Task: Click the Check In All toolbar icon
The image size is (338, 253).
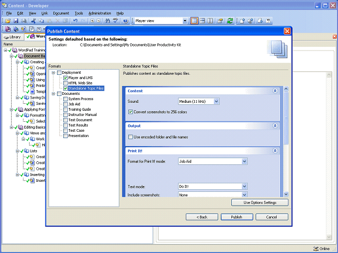Action: tap(250, 21)
